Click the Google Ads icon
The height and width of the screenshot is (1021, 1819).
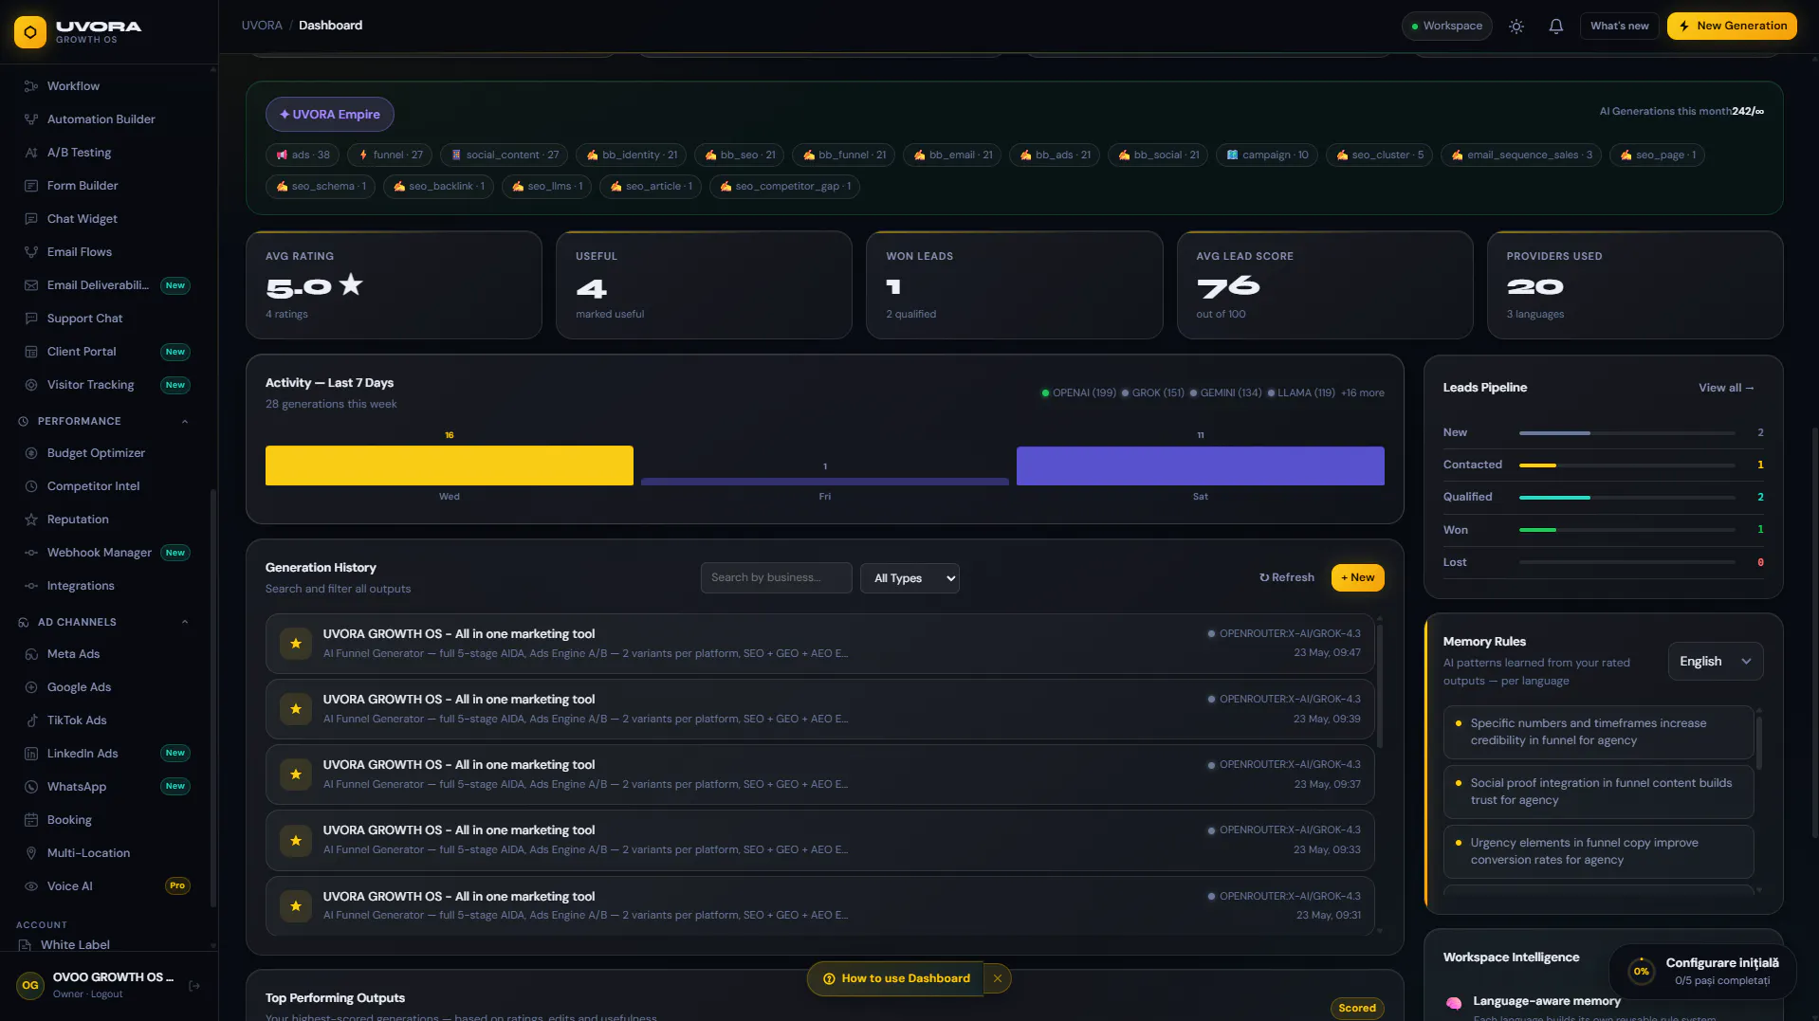(31, 687)
